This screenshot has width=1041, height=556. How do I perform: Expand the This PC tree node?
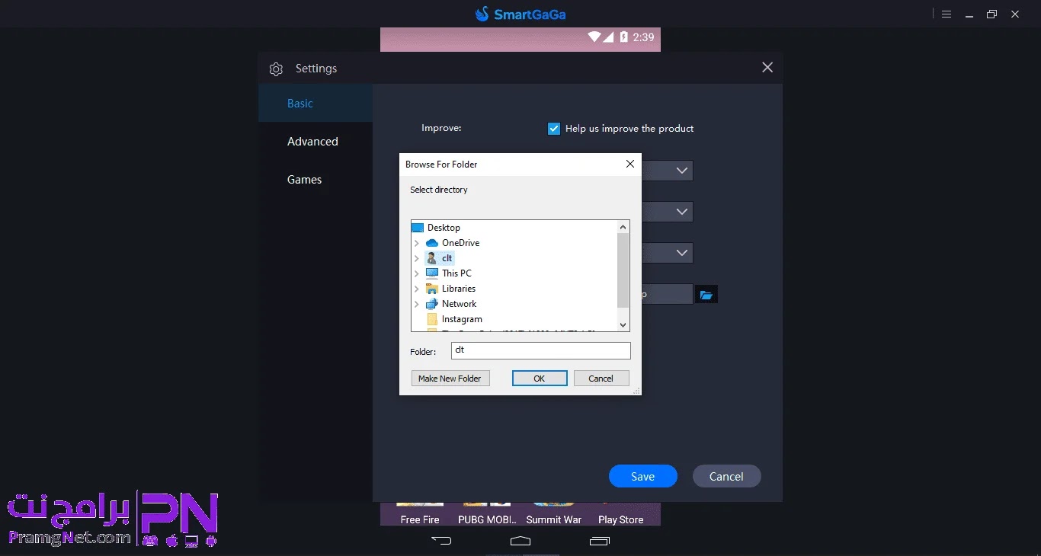click(417, 273)
